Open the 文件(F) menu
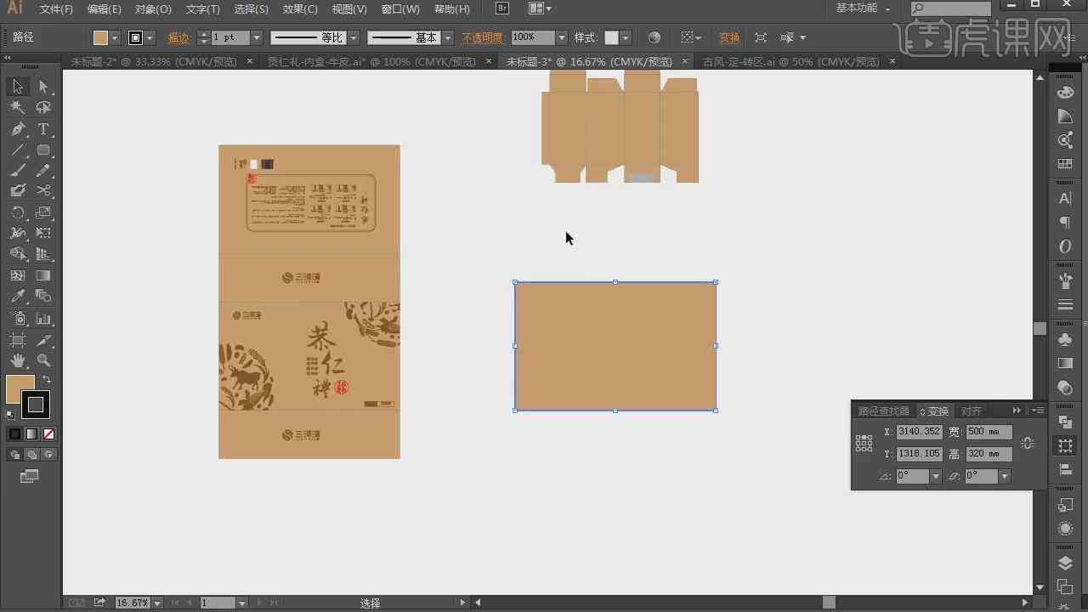This screenshot has width=1088, height=612. click(x=56, y=8)
